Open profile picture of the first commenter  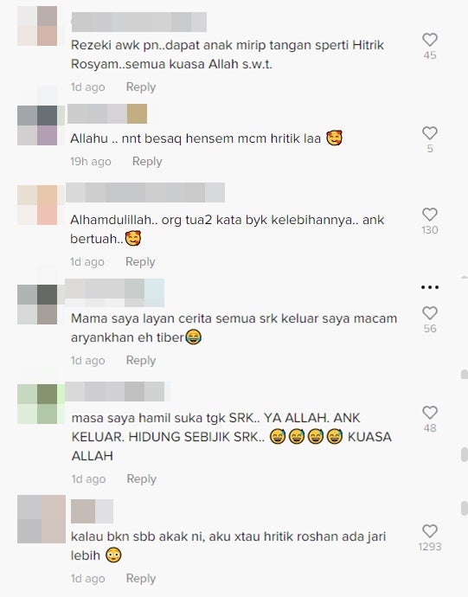point(37,26)
